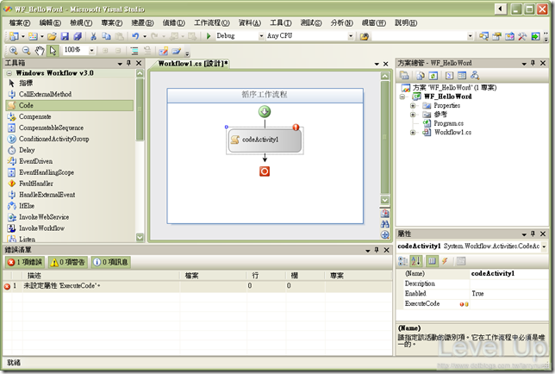
Task: Click the Open File folder icon
Action: coord(52,36)
